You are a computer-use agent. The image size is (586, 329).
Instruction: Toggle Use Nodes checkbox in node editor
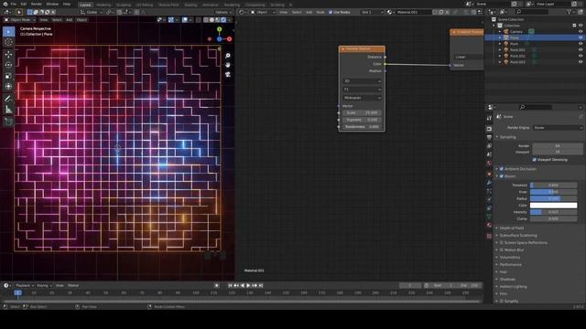[x=331, y=12]
